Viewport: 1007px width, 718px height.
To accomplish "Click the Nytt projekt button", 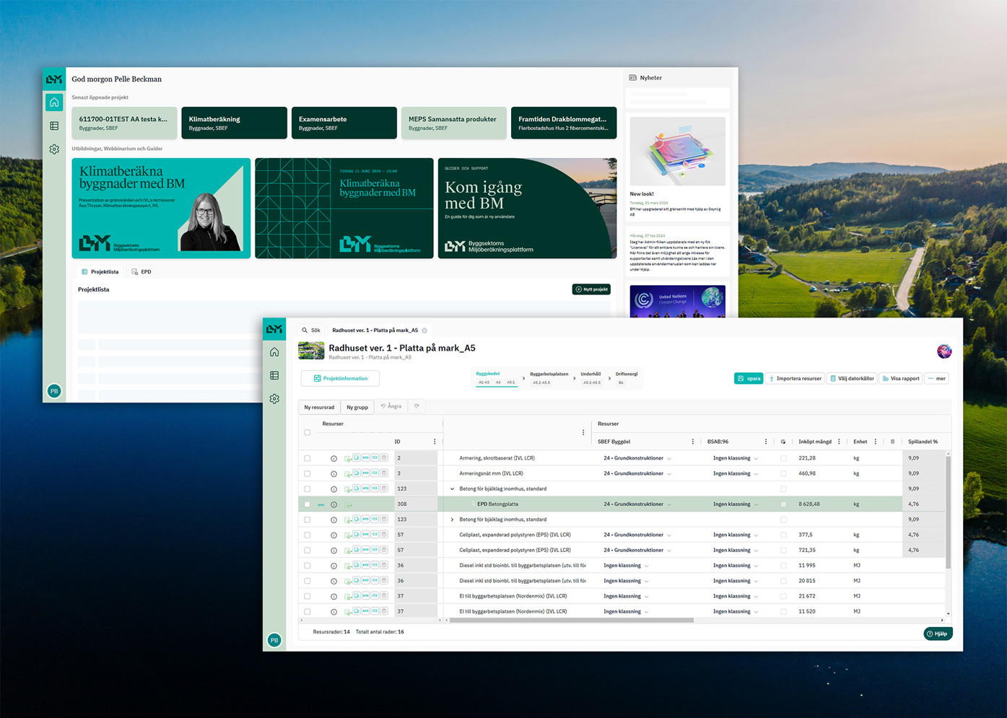I will coord(591,289).
